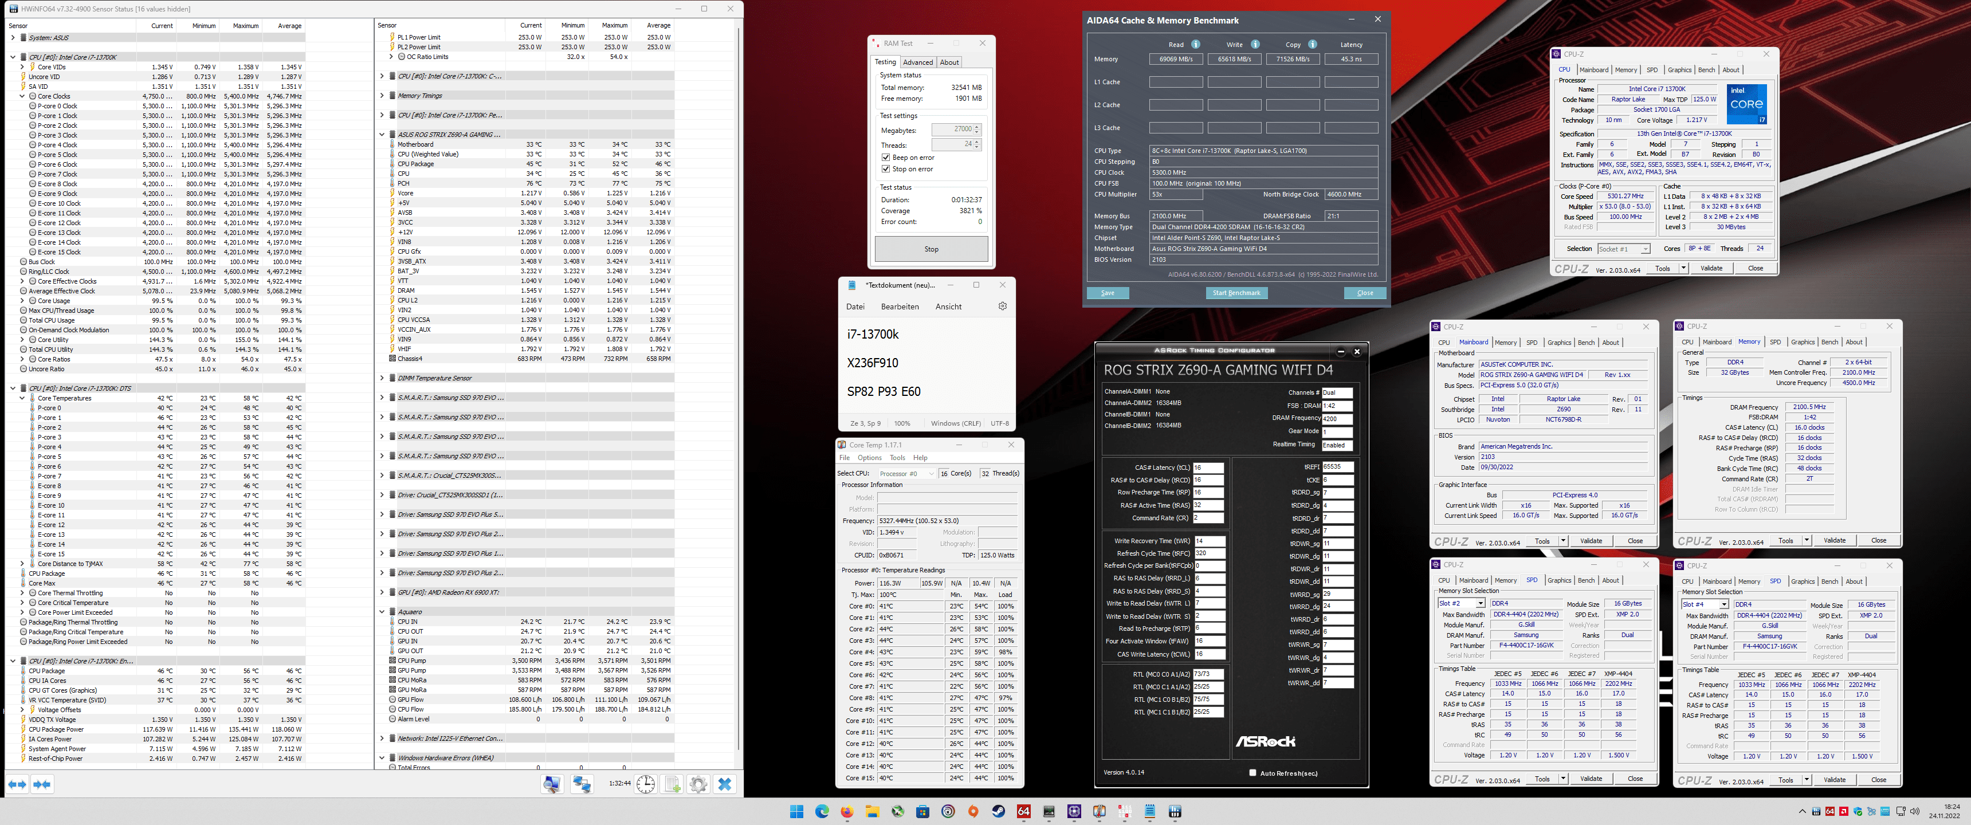Click tCL value field in ASRock configurator
Screen dimensions: 1971x825
tap(1208, 467)
